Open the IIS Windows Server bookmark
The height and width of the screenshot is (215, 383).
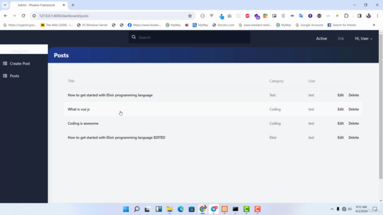(x=92, y=25)
